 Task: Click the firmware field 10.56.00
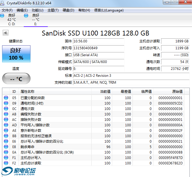98,41
